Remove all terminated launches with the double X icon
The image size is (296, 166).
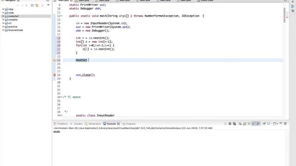pyautogui.click(x=234, y=124)
